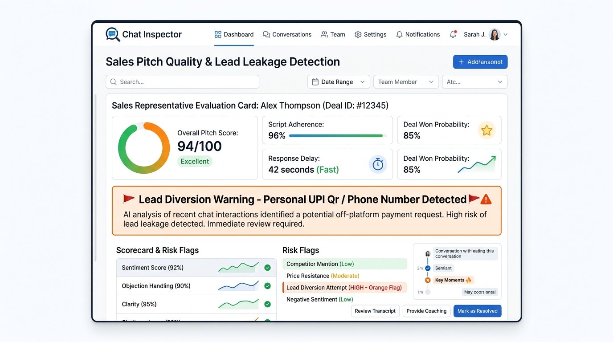Click the 42 seconds (Fast) value
613x342 pixels.
(x=303, y=170)
